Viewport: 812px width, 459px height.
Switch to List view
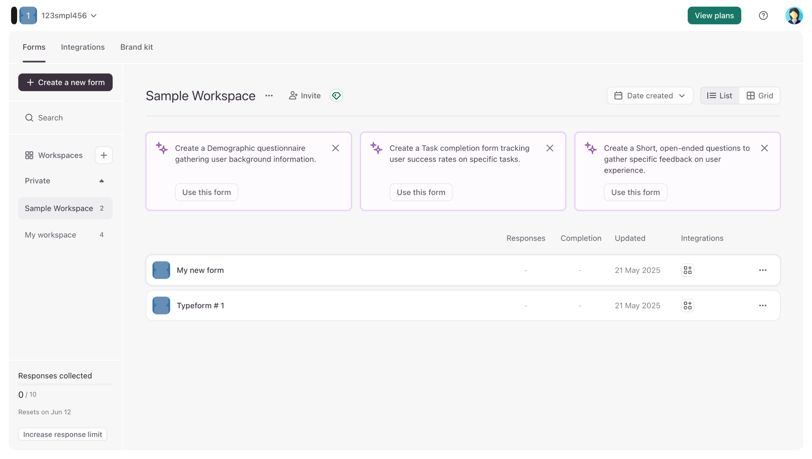point(719,95)
